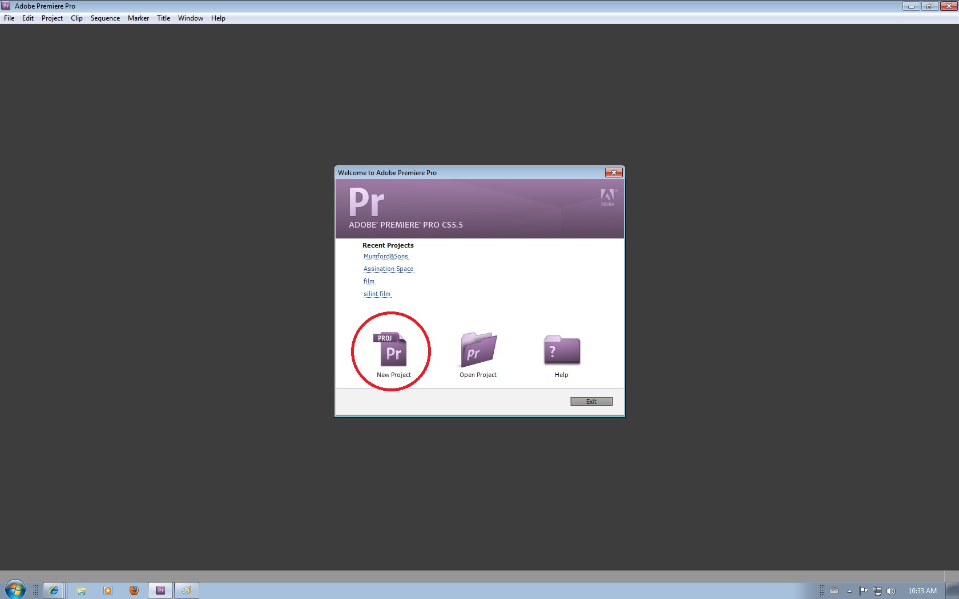Open the Window menu
959x599 pixels.
pyautogui.click(x=190, y=18)
